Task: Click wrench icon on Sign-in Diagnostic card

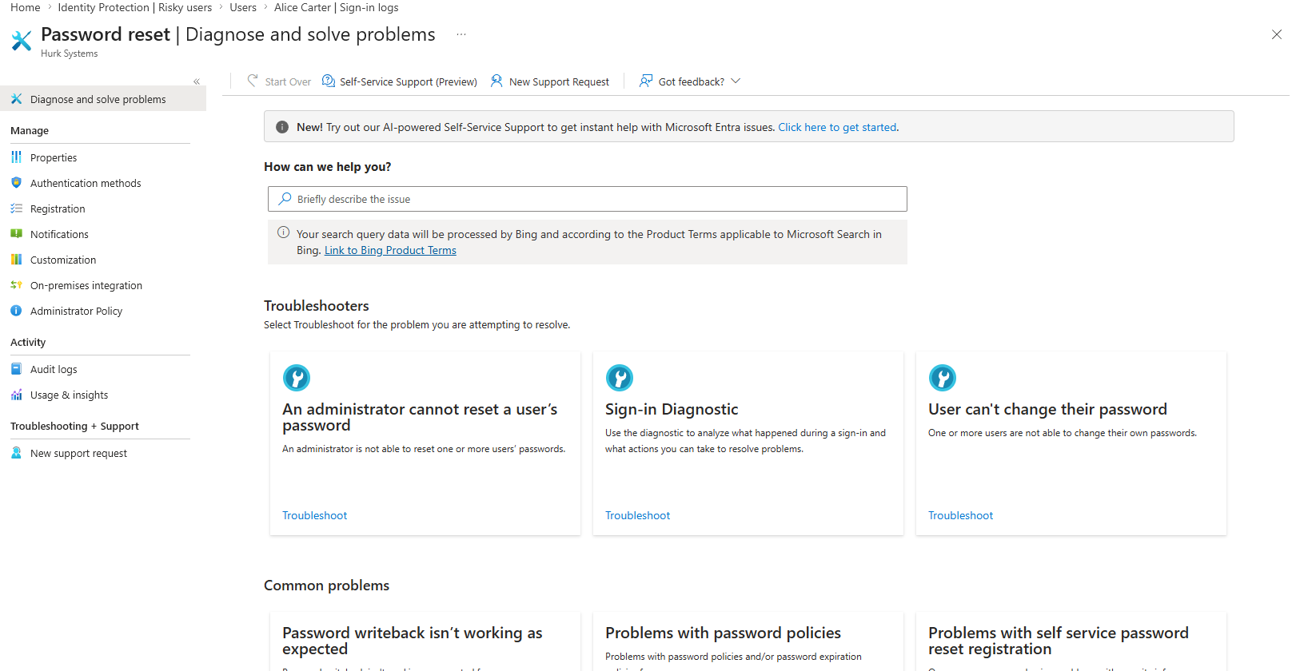Action: 620,378
